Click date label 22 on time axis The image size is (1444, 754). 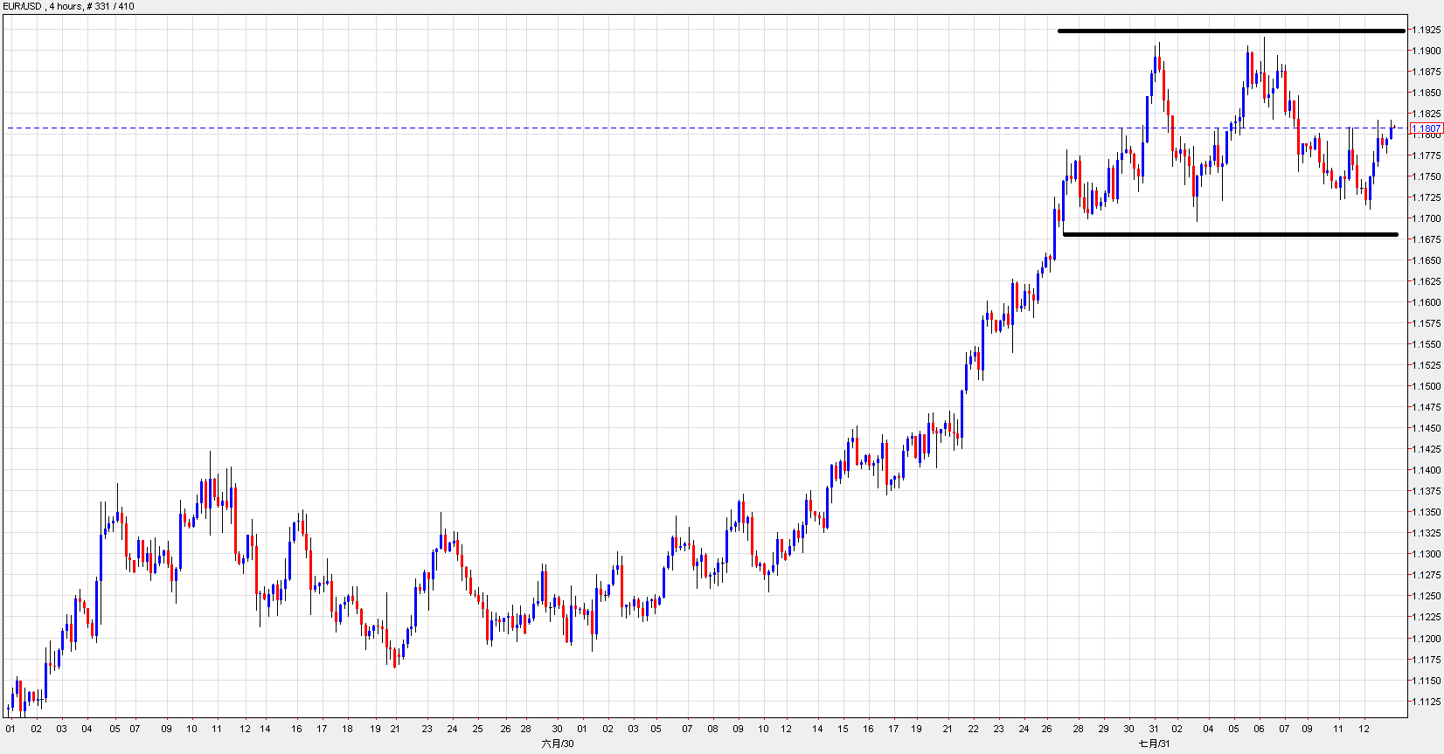click(x=974, y=729)
